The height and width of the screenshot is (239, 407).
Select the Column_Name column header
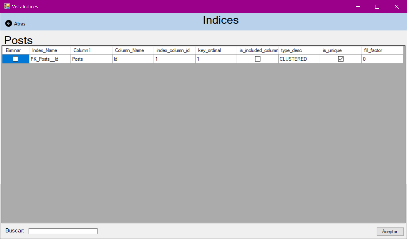(132, 50)
